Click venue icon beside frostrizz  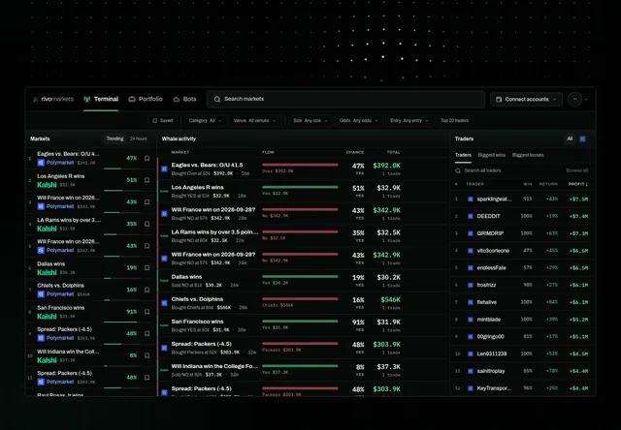[x=471, y=285]
